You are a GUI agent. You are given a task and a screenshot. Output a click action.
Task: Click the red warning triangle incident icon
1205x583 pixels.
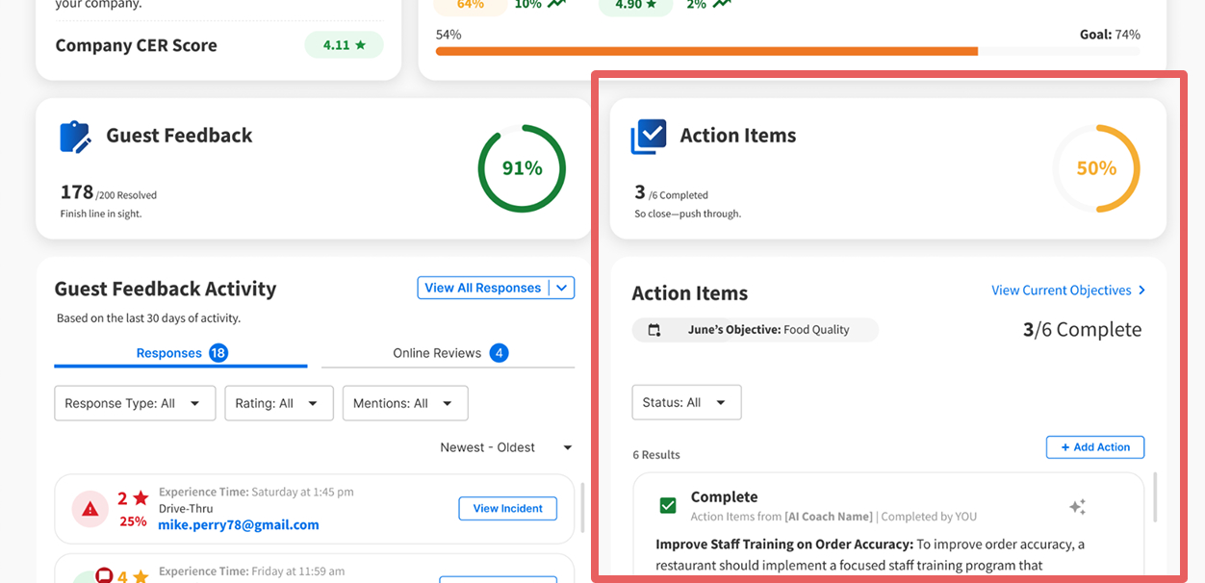coord(90,509)
